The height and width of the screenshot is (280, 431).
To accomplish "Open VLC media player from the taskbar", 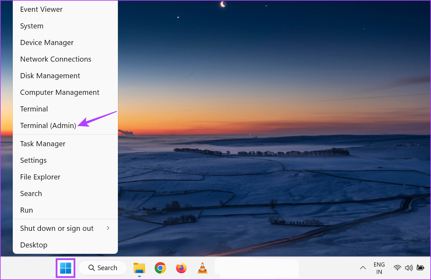I will pyautogui.click(x=202, y=268).
